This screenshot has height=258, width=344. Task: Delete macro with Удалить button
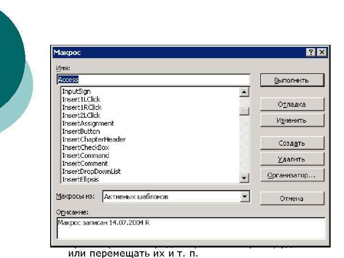[x=292, y=159]
